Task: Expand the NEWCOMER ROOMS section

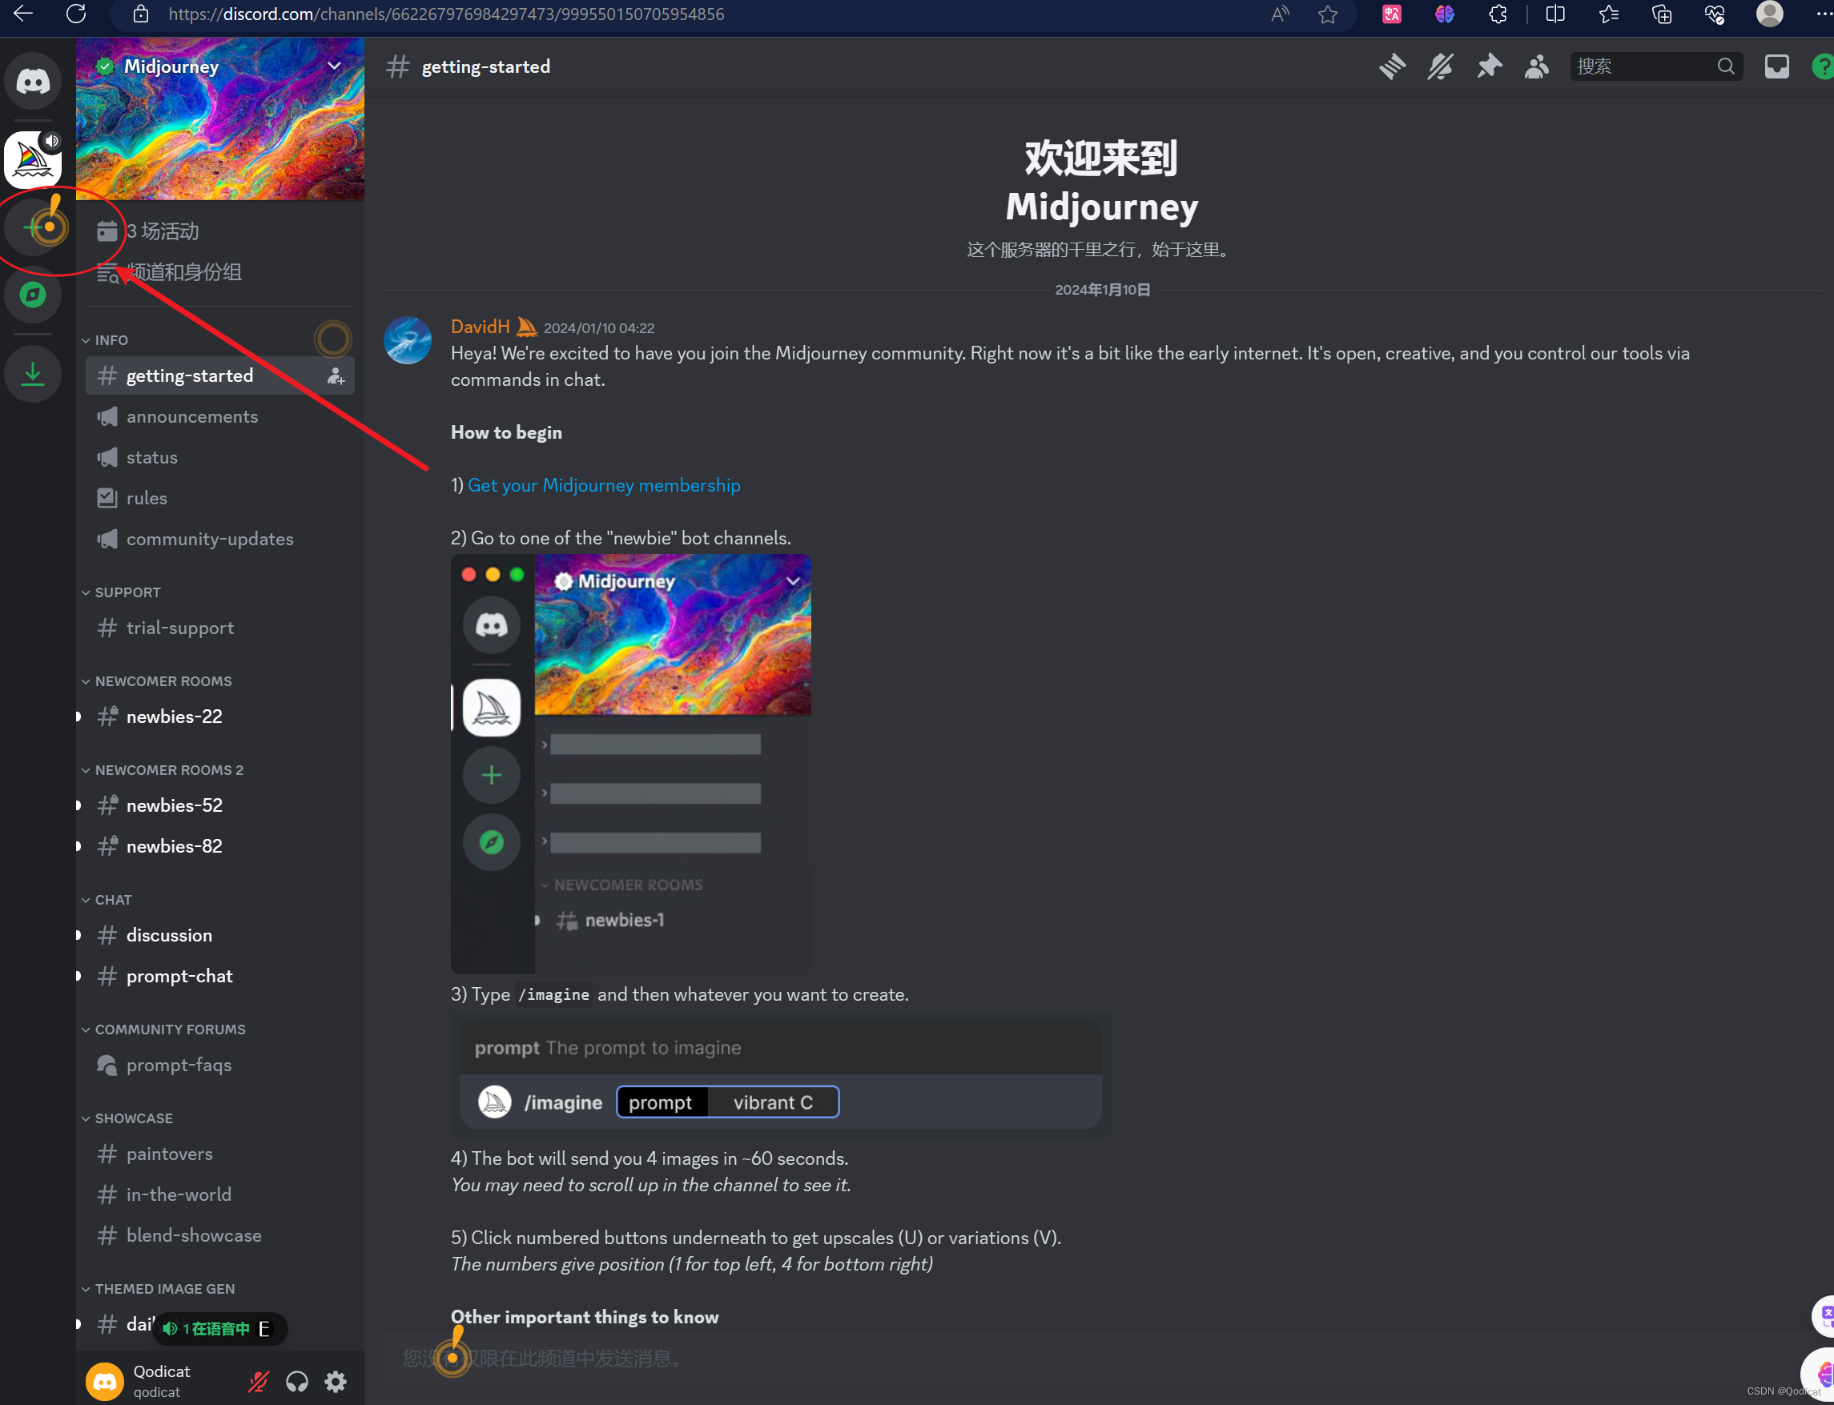Action: point(163,680)
